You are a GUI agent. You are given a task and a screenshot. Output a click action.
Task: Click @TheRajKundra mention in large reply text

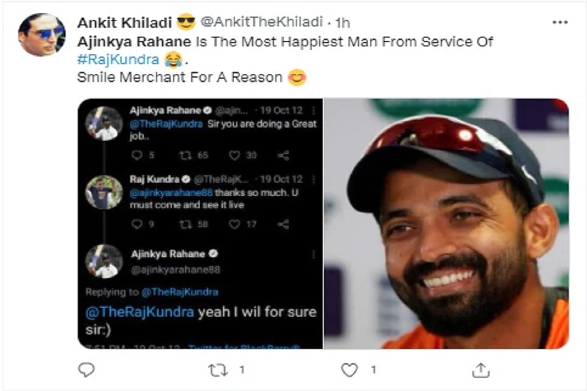tap(140, 312)
